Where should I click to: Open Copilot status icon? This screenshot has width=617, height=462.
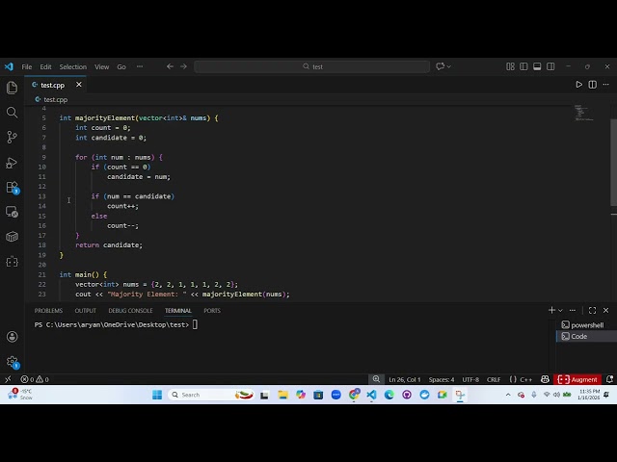coord(545,379)
